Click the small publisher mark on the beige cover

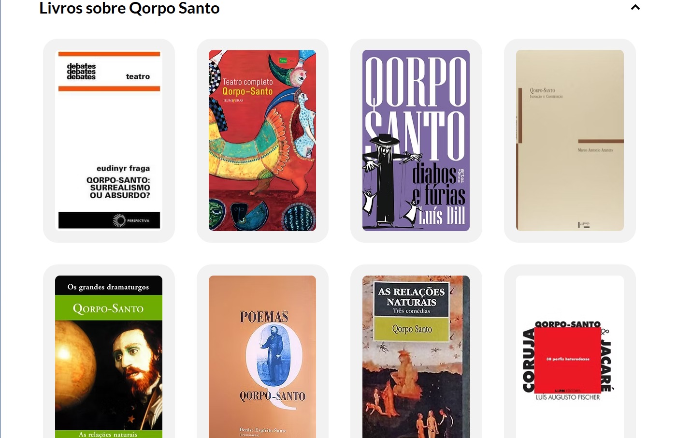tap(584, 225)
